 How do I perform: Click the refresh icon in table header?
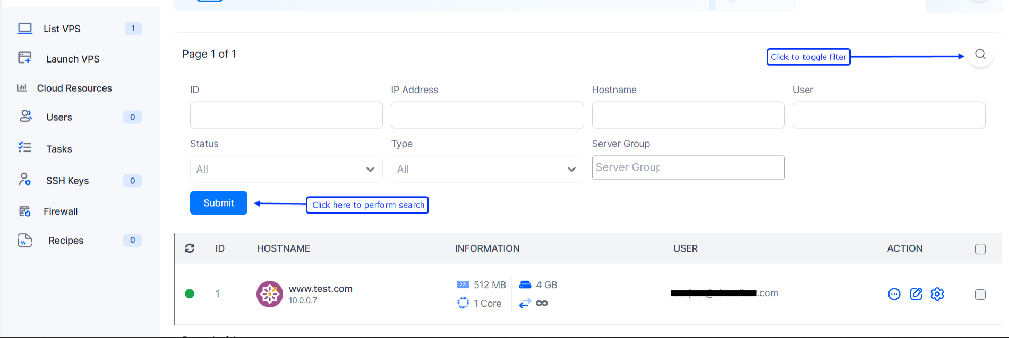(x=190, y=248)
